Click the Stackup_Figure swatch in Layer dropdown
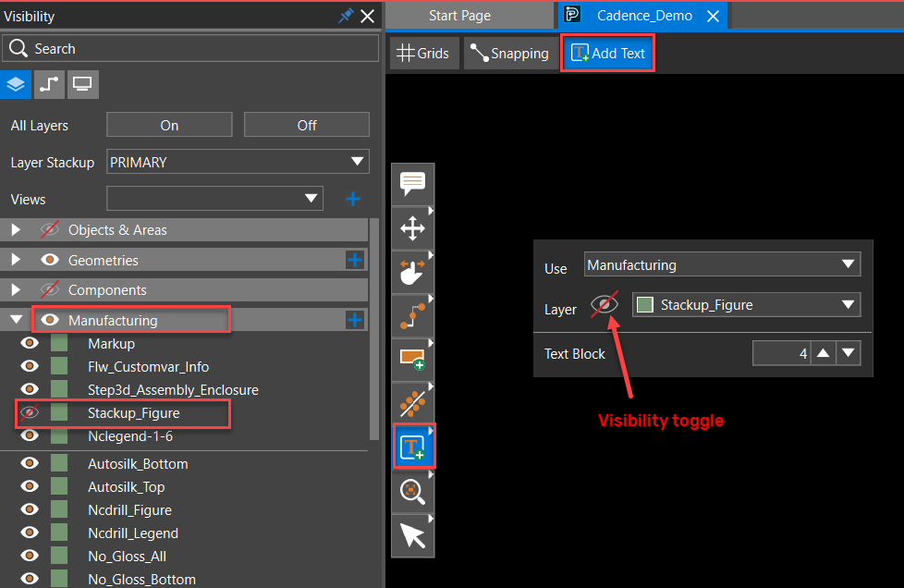Viewport: 904px width, 588px height. point(644,304)
